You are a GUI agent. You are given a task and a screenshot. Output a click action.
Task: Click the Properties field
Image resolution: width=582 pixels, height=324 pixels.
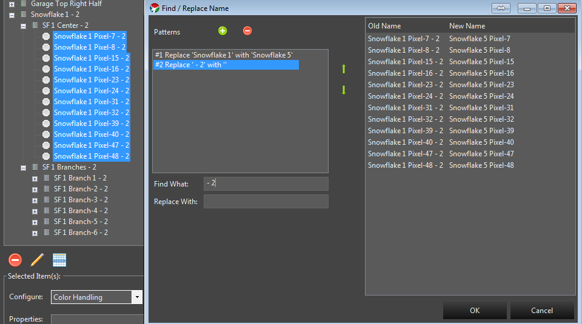coord(97,319)
